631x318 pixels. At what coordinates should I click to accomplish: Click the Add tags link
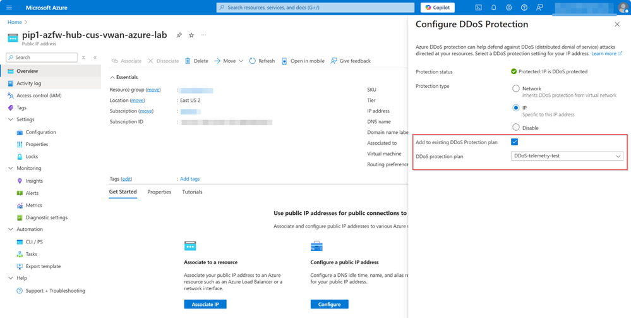[x=190, y=179]
